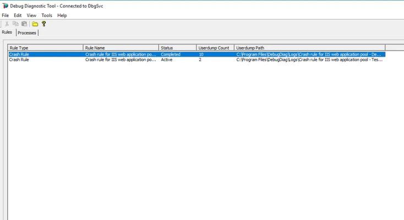
Task: Click the rule name in Completed row
Action: [x=121, y=54]
